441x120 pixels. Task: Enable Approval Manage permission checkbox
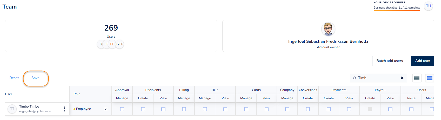122,109
